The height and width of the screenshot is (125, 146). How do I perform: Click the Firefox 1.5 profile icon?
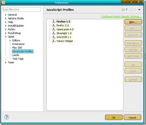[54, 21]
